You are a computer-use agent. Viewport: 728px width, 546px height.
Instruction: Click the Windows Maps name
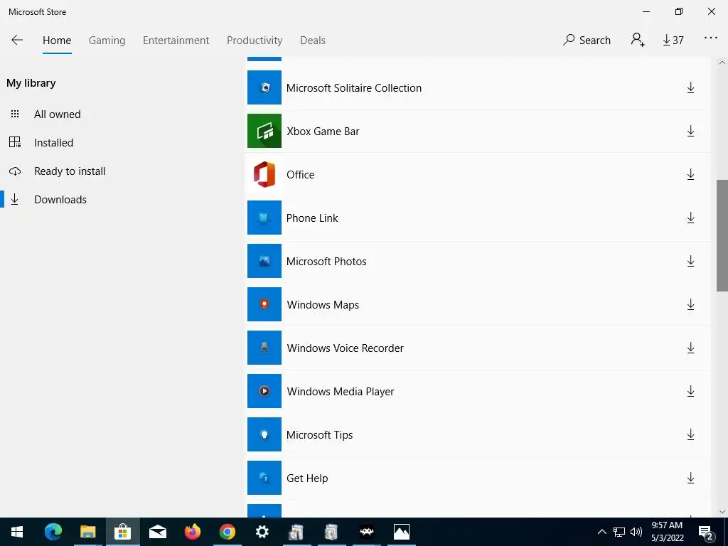point(323,304)
